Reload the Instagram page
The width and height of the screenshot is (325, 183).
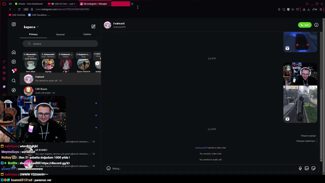pyautogui.click(x=19, y=9)
